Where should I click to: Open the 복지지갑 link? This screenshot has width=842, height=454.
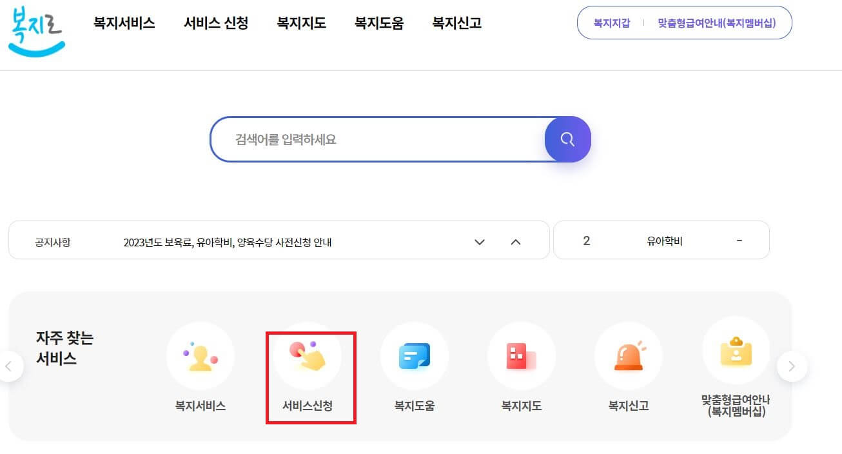coord(611,21)
